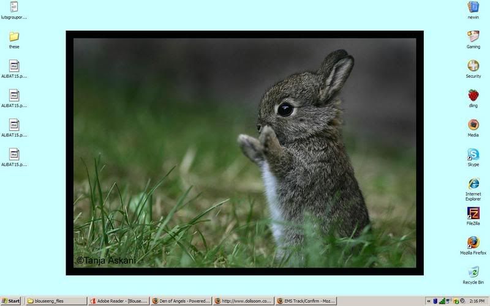Image resolution: width=490 pixels, height=306 pixels.
Task: Open the Gaming desktop shortcut
Action: click(x=473, y=36)
